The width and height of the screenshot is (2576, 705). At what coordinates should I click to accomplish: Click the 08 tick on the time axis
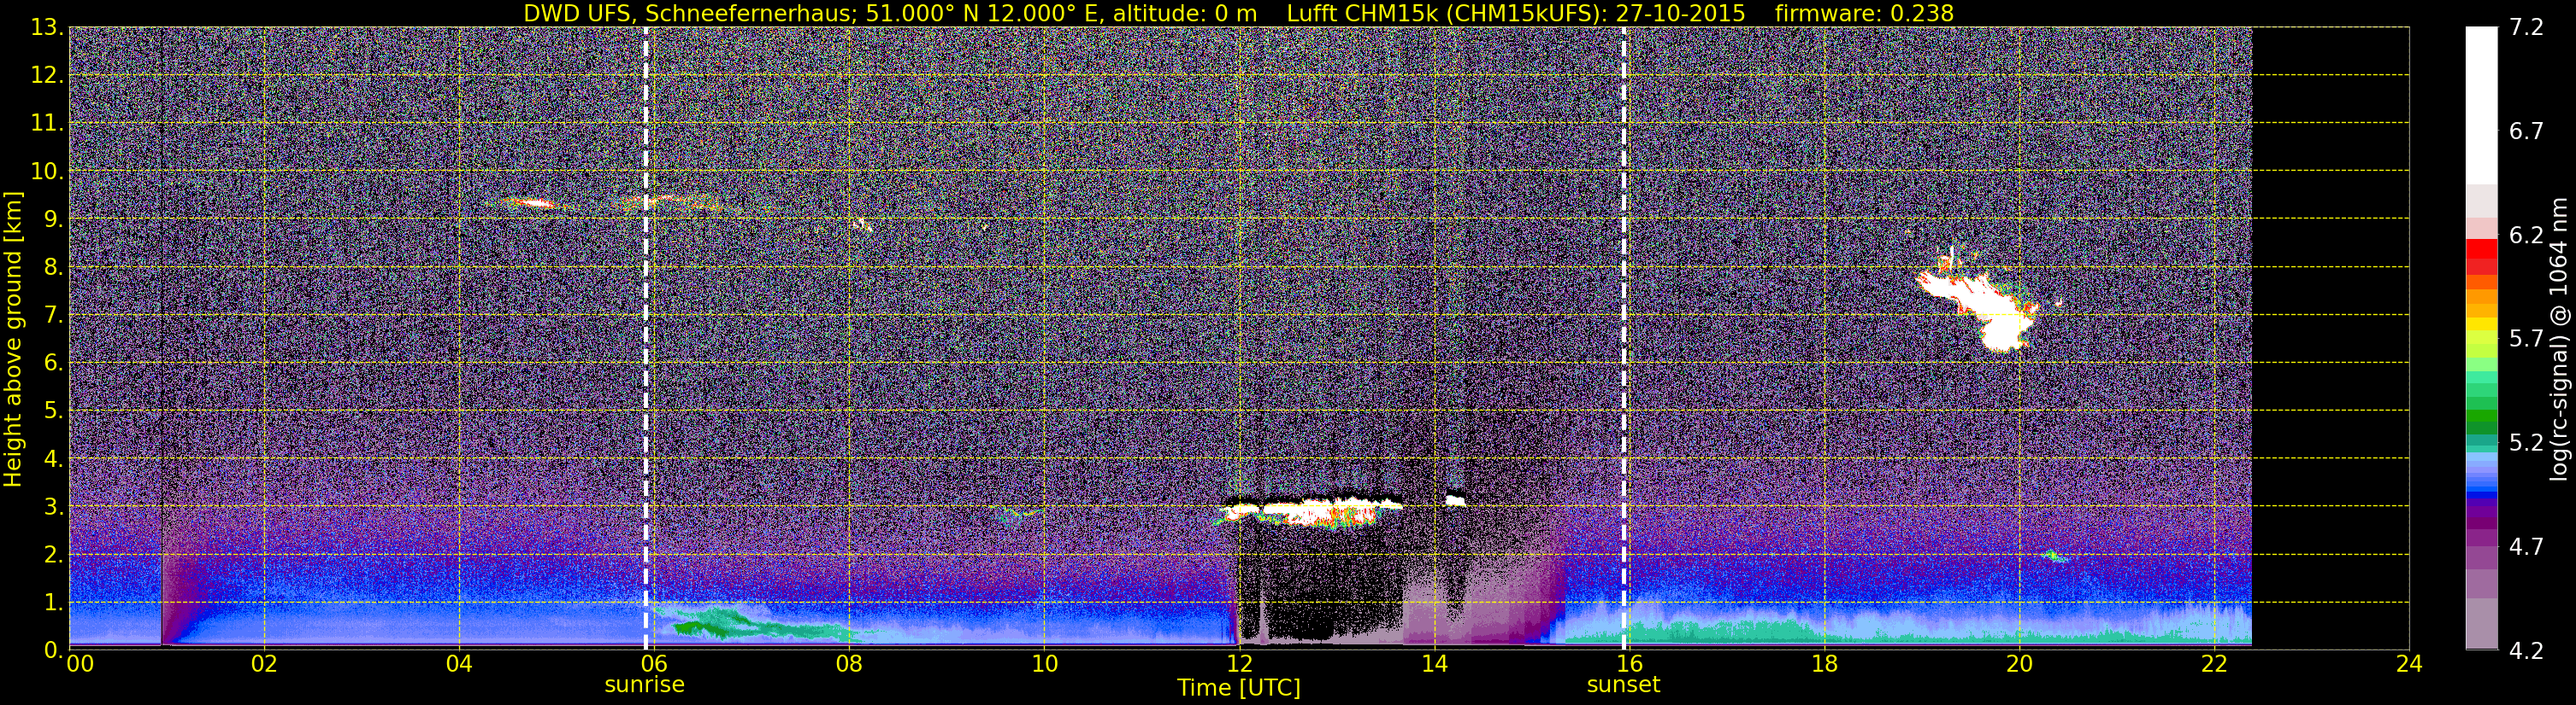click(849, 664)
